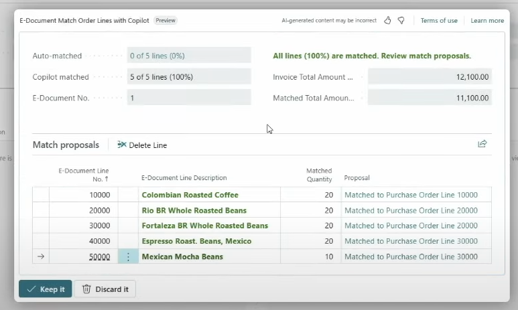Select the Mexican Mocha Beans description

pyautogui.click(x=182, y=256)
